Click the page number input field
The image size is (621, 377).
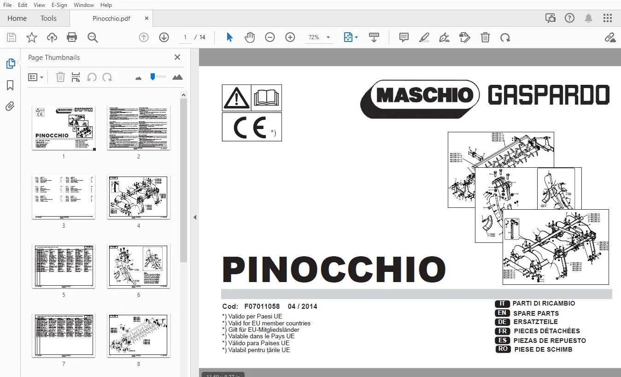click(x=185, y=37)
